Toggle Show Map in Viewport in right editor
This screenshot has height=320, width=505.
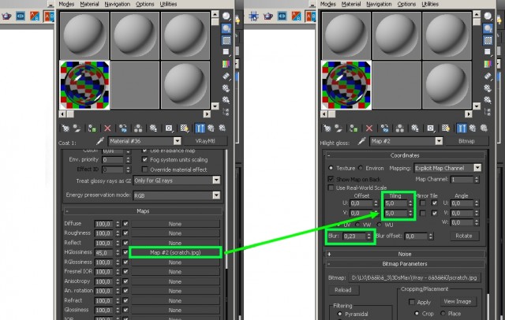(x=446, y=128)
